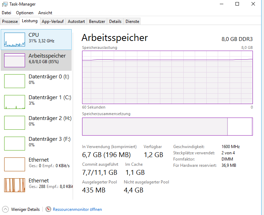
Task: Select the active Ethernet adapter with orange graph
Action: point(15,185)
